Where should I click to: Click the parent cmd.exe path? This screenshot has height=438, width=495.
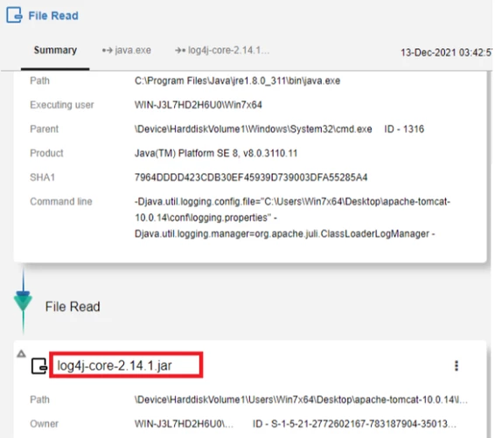[x=253, y=129]
